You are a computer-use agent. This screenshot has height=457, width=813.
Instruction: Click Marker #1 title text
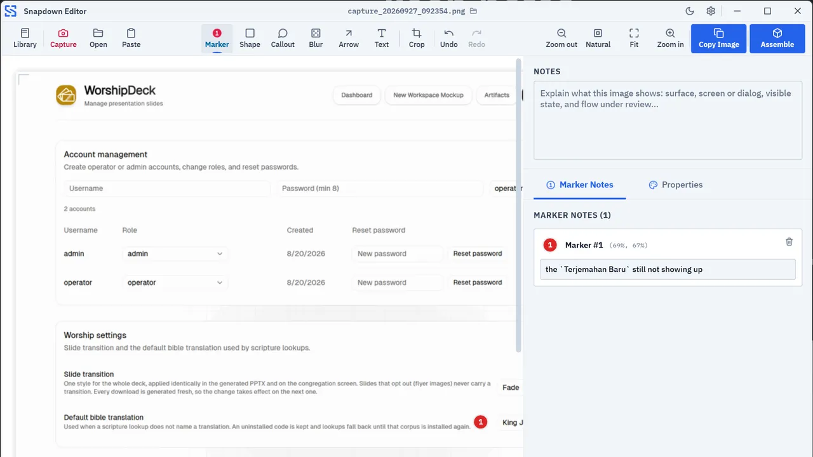pos(584,245)
